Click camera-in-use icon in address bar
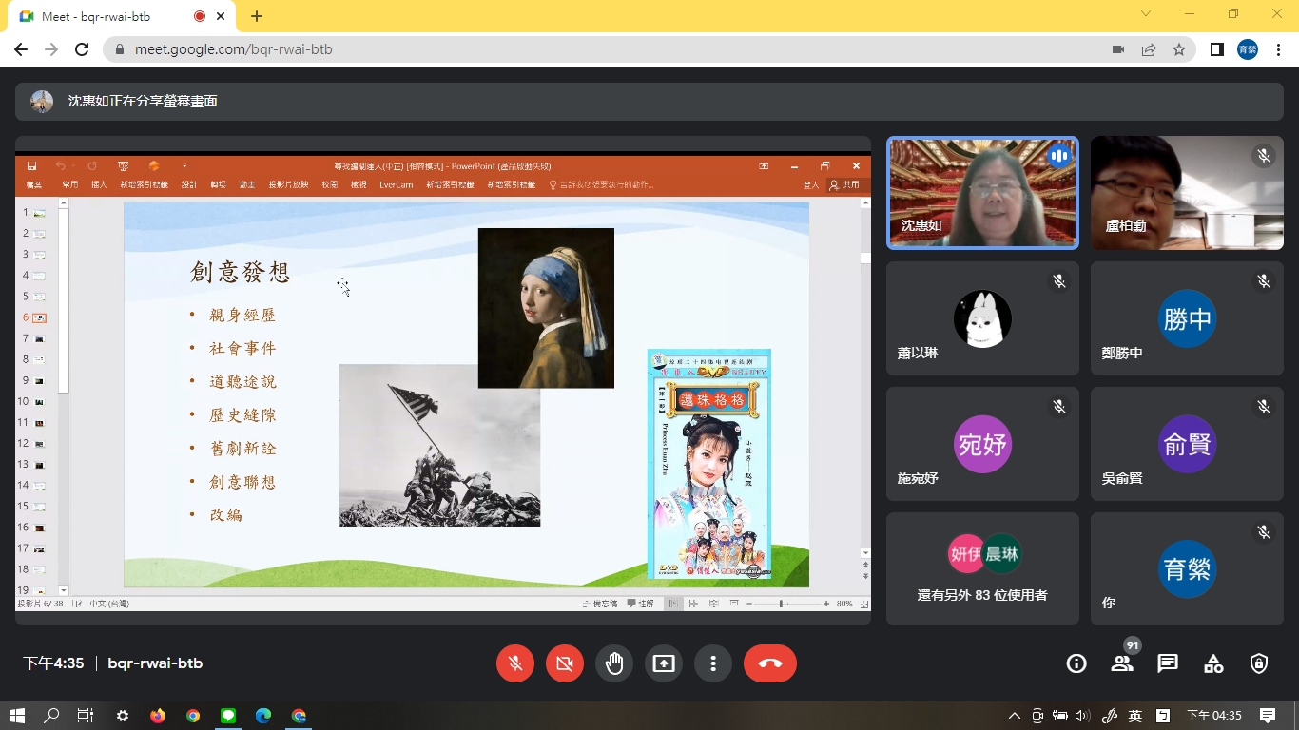This screenshot has width=1299, height=730. [1118, 49]
